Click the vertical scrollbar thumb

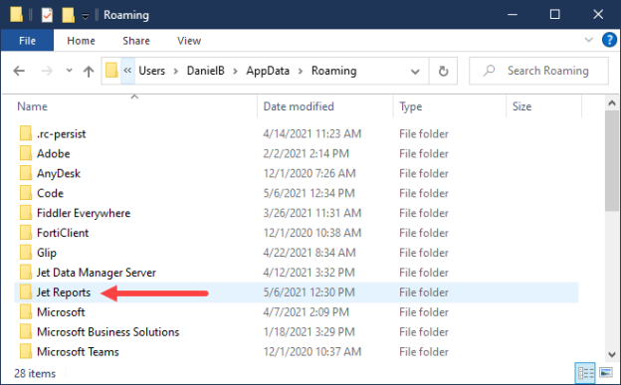coord(612,160)
